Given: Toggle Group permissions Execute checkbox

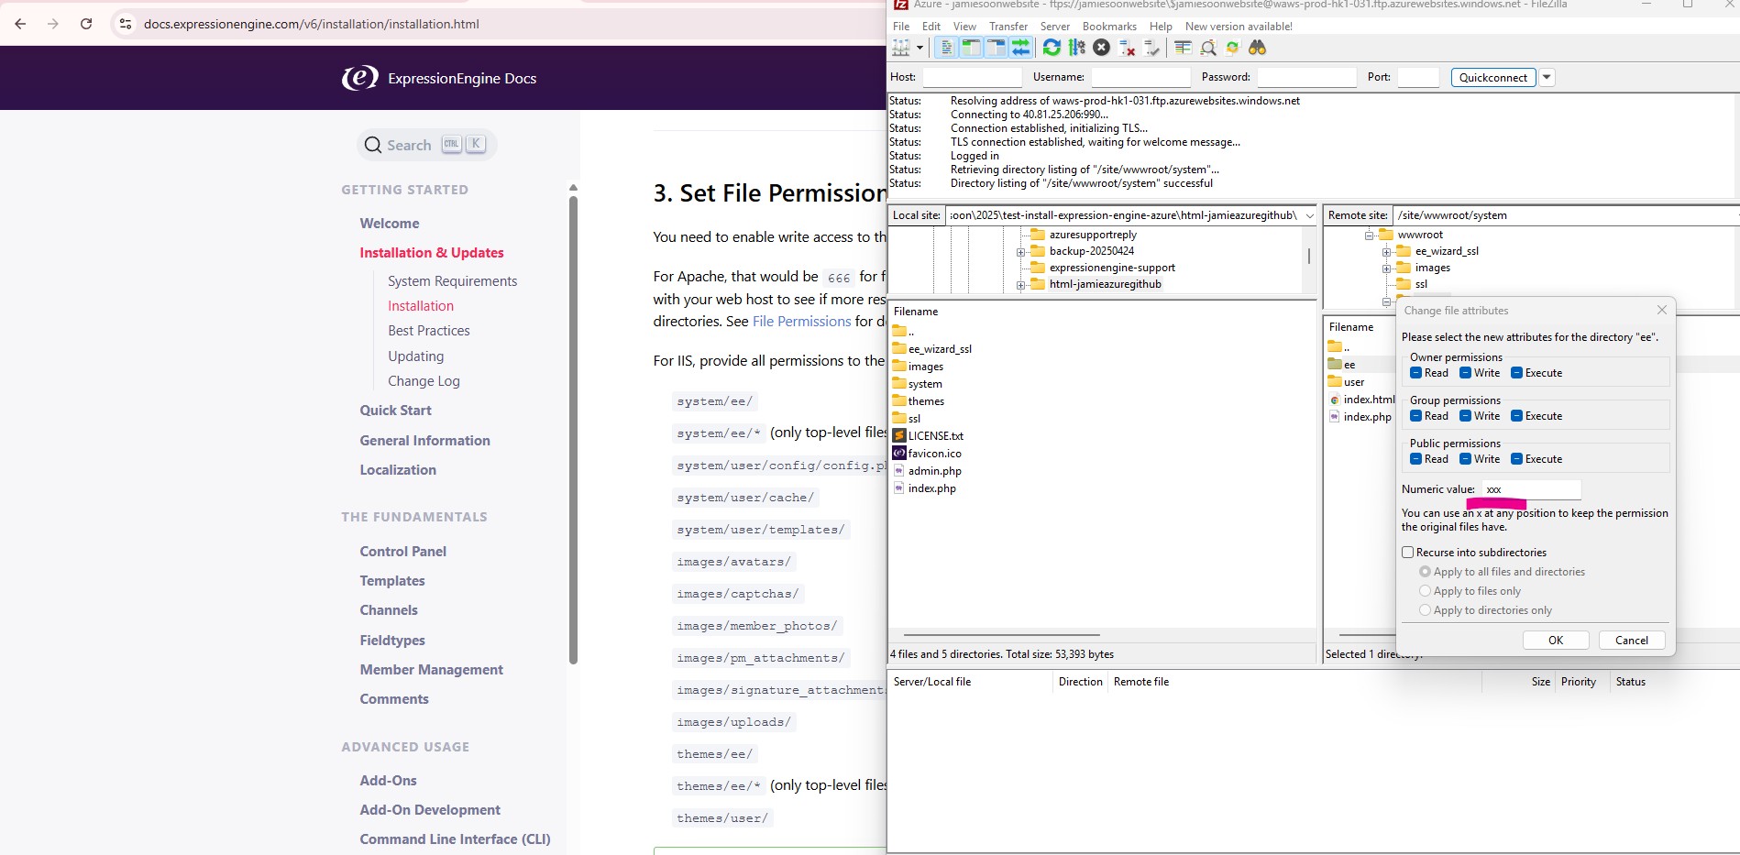Looking at the screenshot, I should [x=1517, y=416].
